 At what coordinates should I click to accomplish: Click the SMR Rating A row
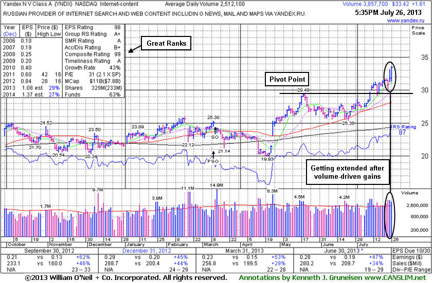tap(93, 41)
